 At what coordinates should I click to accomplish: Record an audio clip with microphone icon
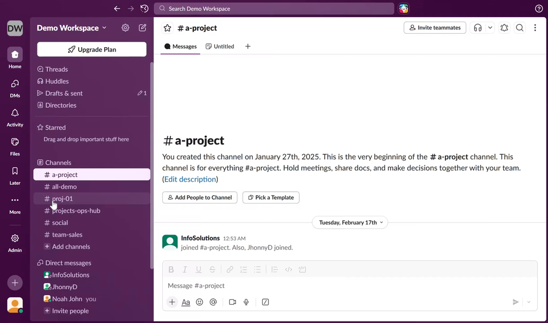click(x=246, y=302)
